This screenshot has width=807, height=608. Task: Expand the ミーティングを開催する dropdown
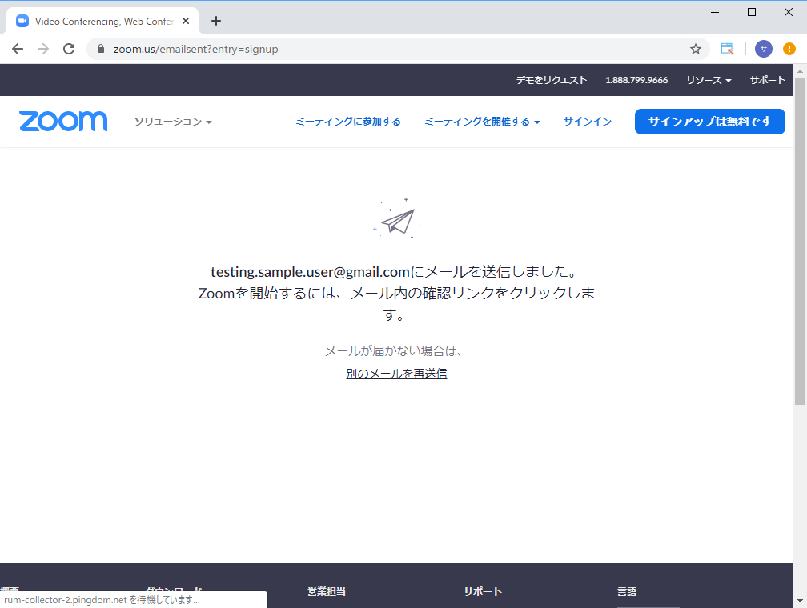tap(481, 122)
